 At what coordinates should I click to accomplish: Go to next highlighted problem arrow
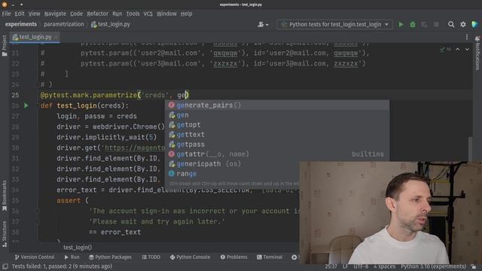click(x=467, y=49)
